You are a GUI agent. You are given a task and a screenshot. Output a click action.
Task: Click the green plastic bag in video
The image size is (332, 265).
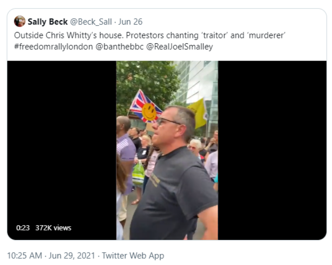[138, 173]
